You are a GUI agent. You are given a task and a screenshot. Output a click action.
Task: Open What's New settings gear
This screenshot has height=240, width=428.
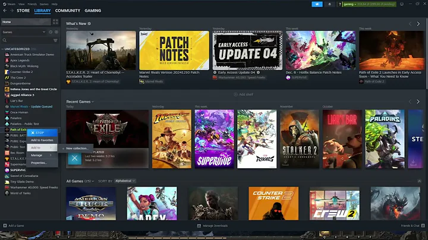[x=89, y=24]
